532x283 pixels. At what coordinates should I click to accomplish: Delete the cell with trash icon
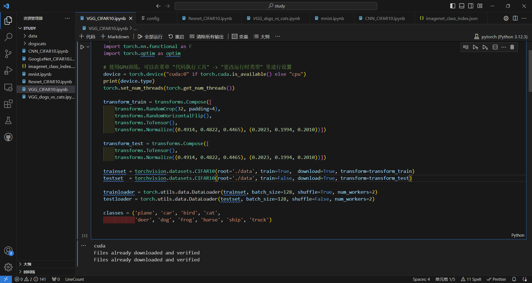[512, 47]
